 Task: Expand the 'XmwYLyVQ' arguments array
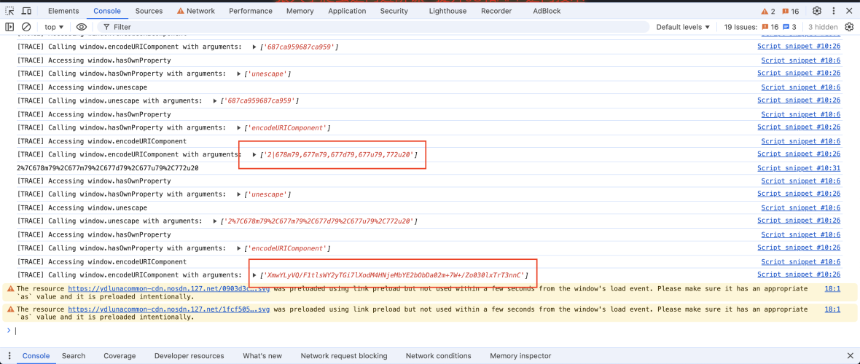(x=254, y=275)
